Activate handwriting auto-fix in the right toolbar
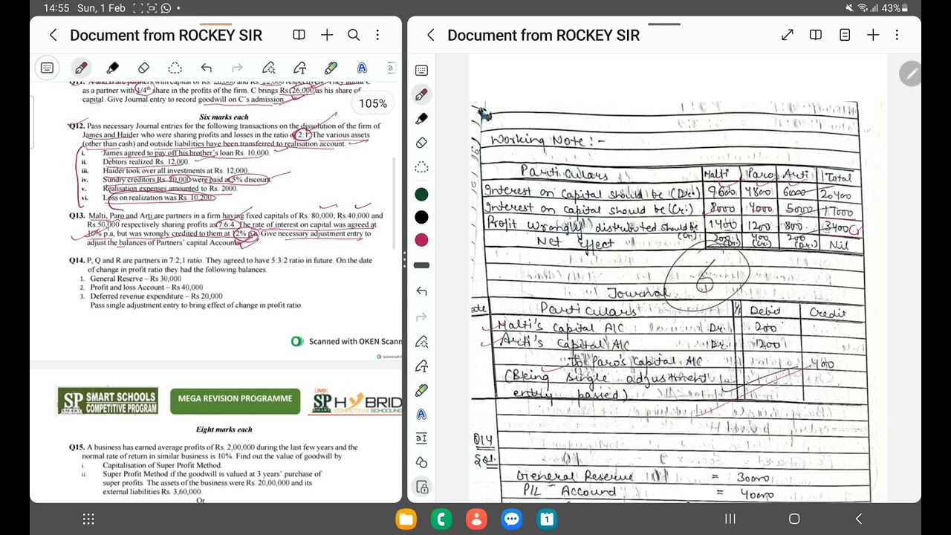 click(421, 342)
